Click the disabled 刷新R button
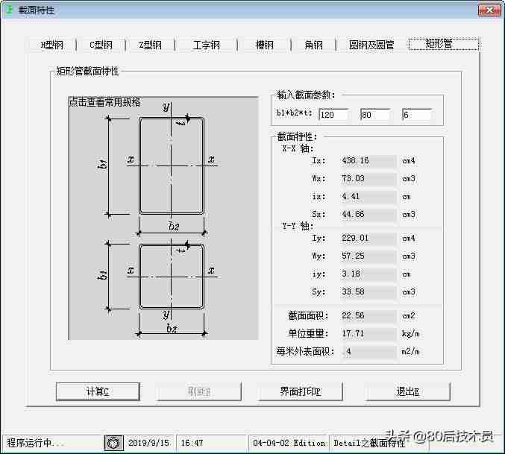The height and width of the screenshot is (454, 505). (199, 391)
